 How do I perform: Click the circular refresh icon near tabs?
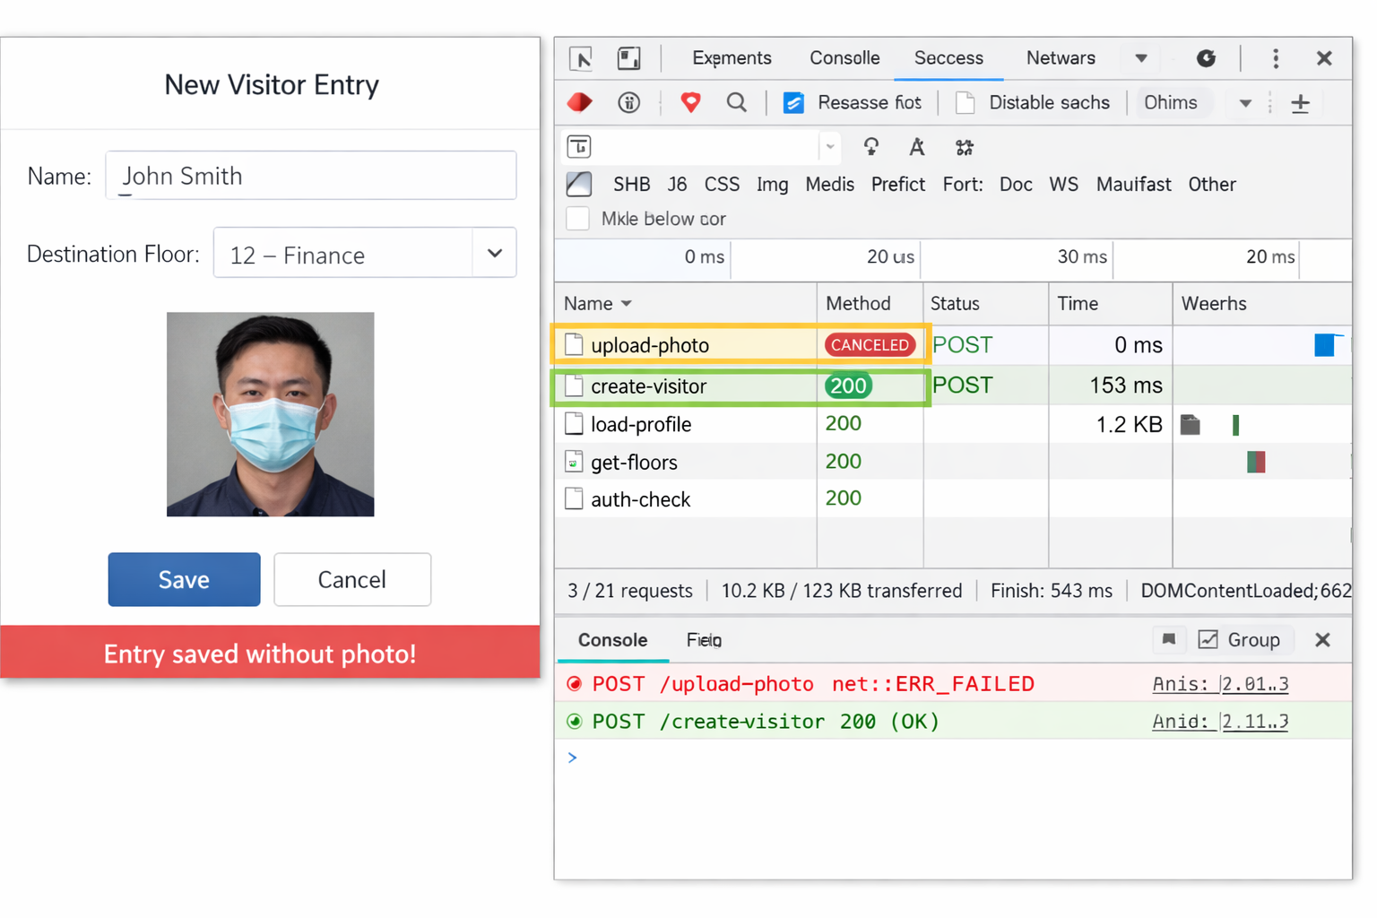coord(1206,58)
